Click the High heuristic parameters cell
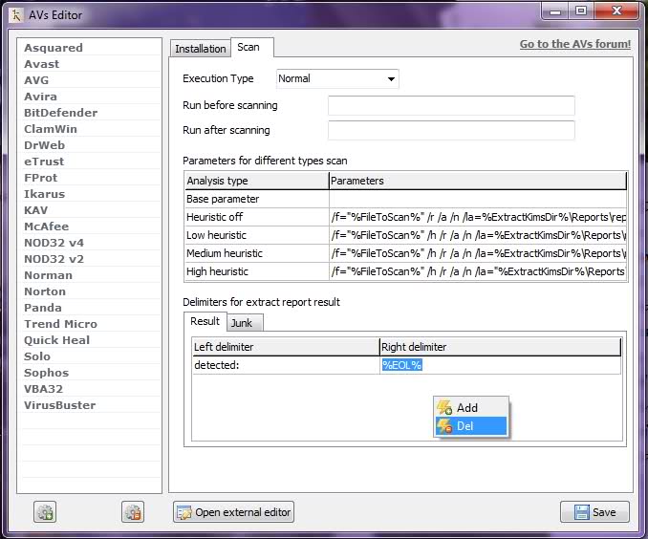The width and height of the screenshot is (648, 539). pos(478,271)
